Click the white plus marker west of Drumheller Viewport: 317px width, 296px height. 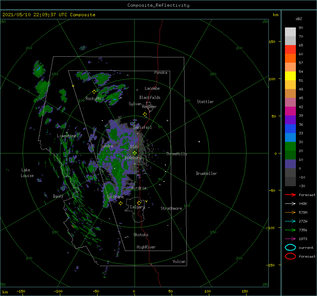(199, 141)
